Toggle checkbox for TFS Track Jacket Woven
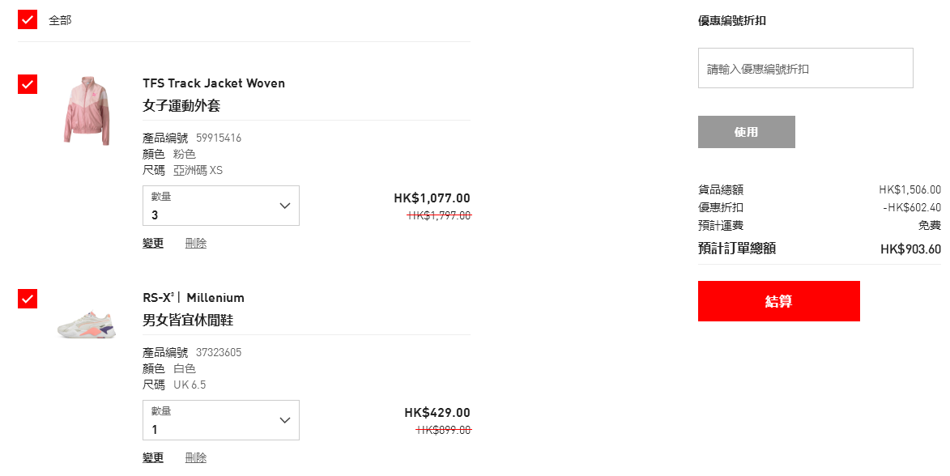This screenshot has width=950, height=476. (28, 84)
